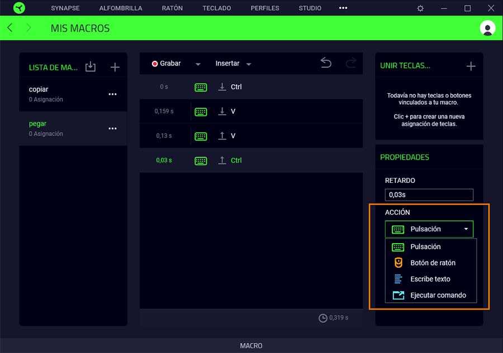Start recording with the Grabar button
This screenshot has width=503, height=353.
[x=167, y=64]
